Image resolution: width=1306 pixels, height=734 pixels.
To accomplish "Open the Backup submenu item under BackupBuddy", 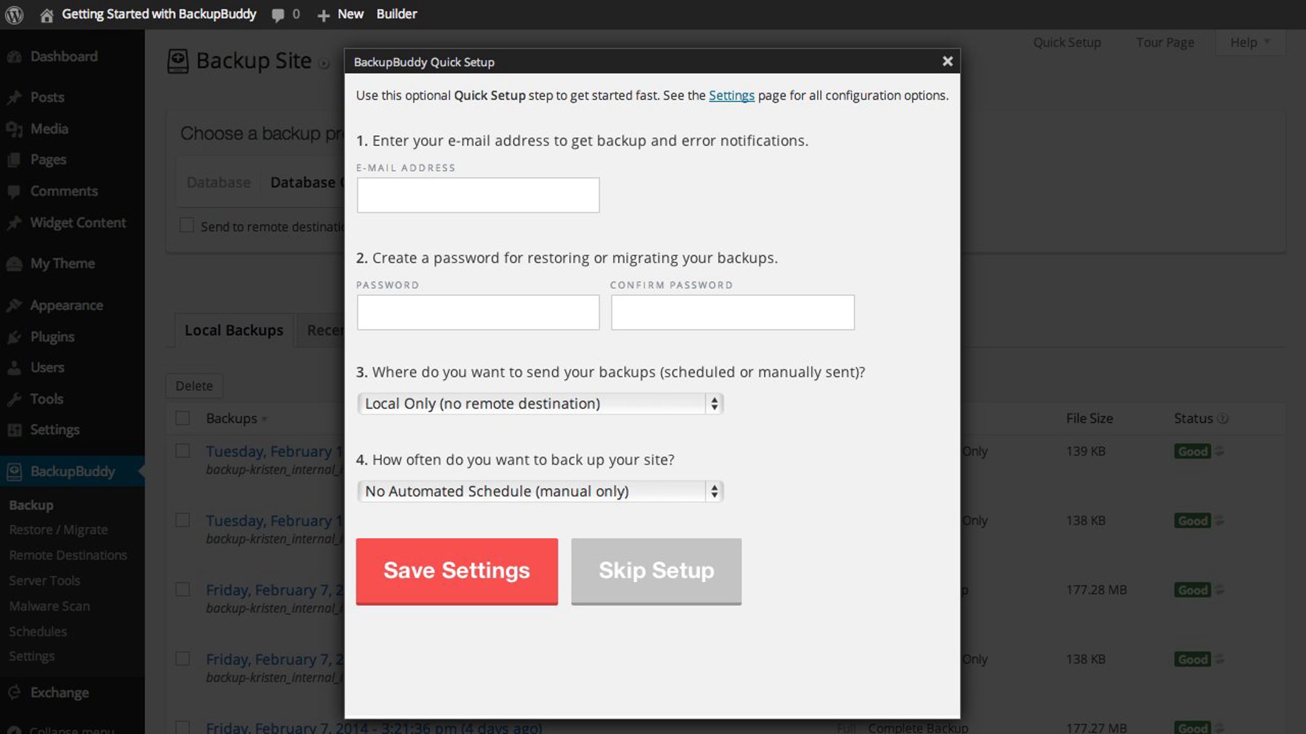I will (x=32, y=505).
